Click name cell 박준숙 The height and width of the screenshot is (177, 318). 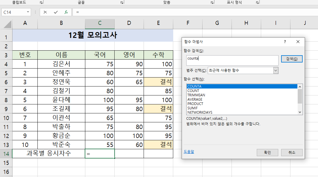pyautogui.click(x=61, y=145)
